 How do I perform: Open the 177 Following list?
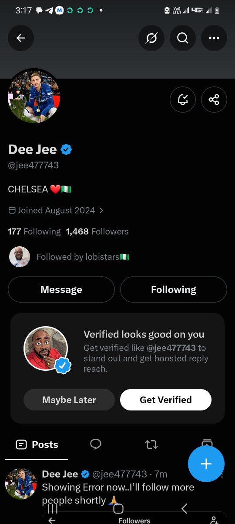tap(34, 231)
